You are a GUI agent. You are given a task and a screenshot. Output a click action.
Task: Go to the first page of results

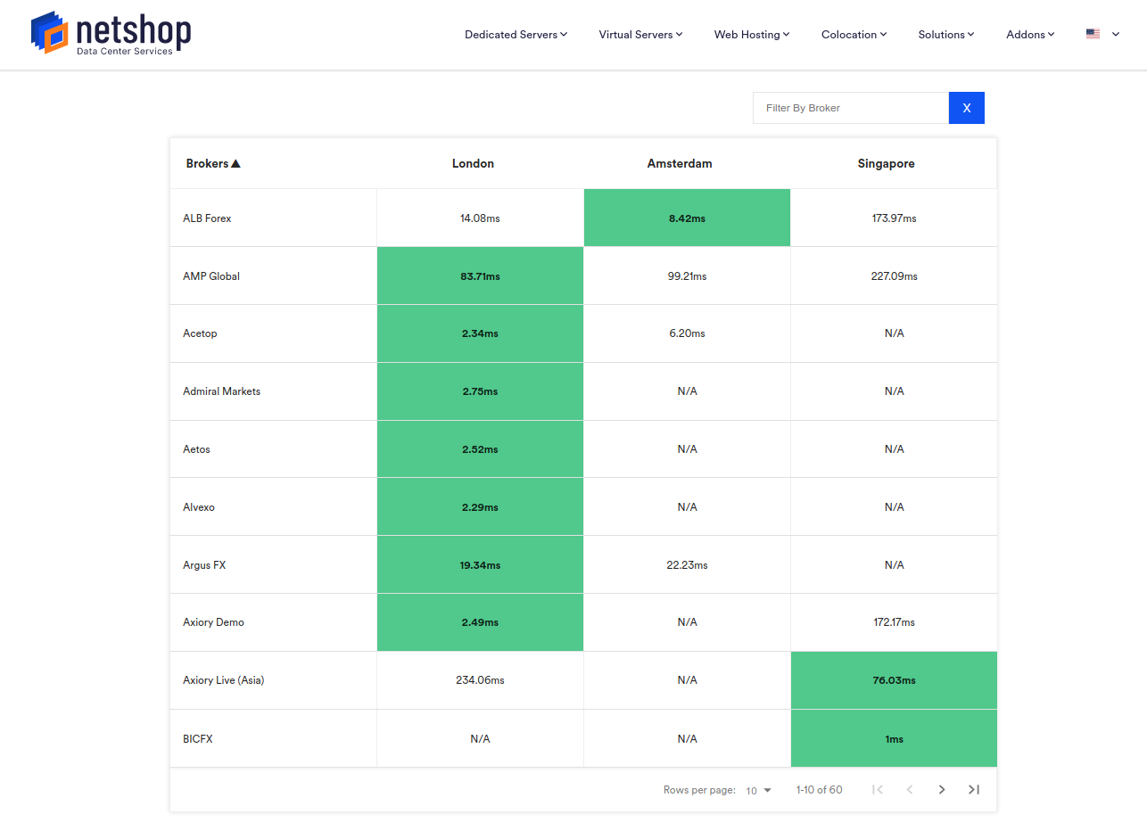click(878, 790)
